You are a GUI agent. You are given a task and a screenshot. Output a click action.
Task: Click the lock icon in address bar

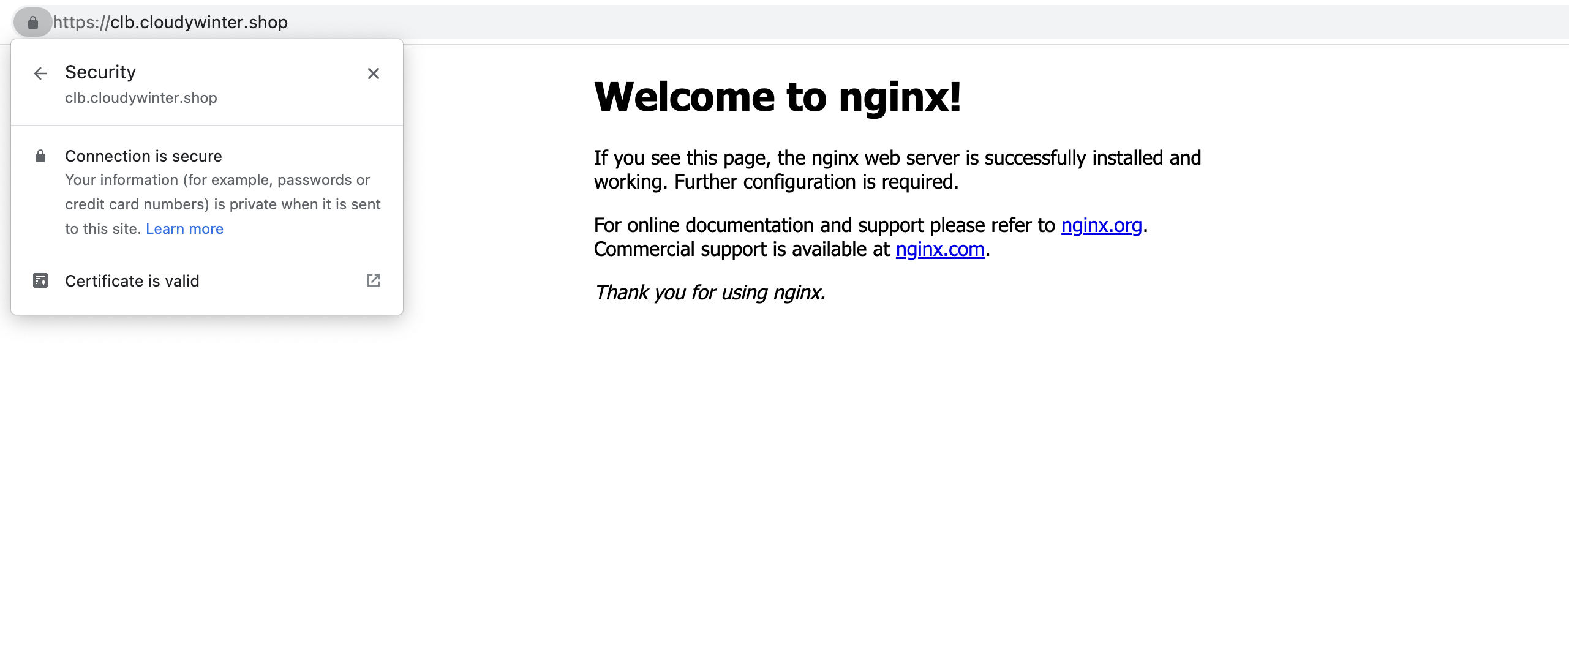pyautogui.click(x=33, y=23)
